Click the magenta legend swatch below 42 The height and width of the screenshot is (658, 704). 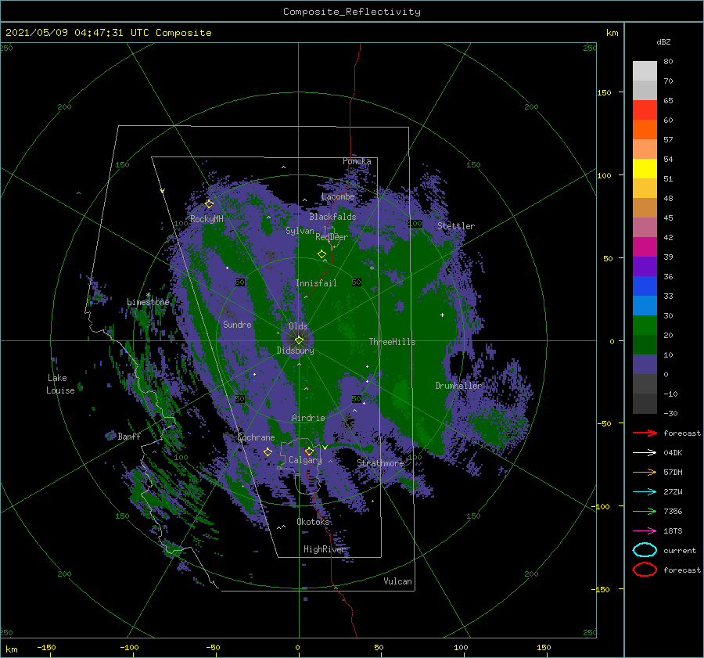tap(645, 247)
